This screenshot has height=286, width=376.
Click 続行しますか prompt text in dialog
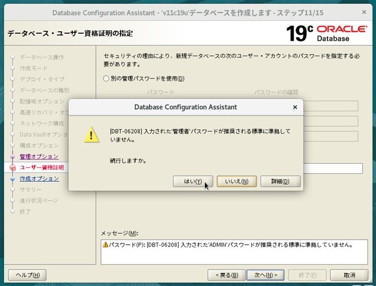click(x=128, y=161)
